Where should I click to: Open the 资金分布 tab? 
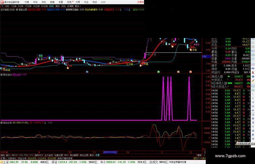[22, 158]
